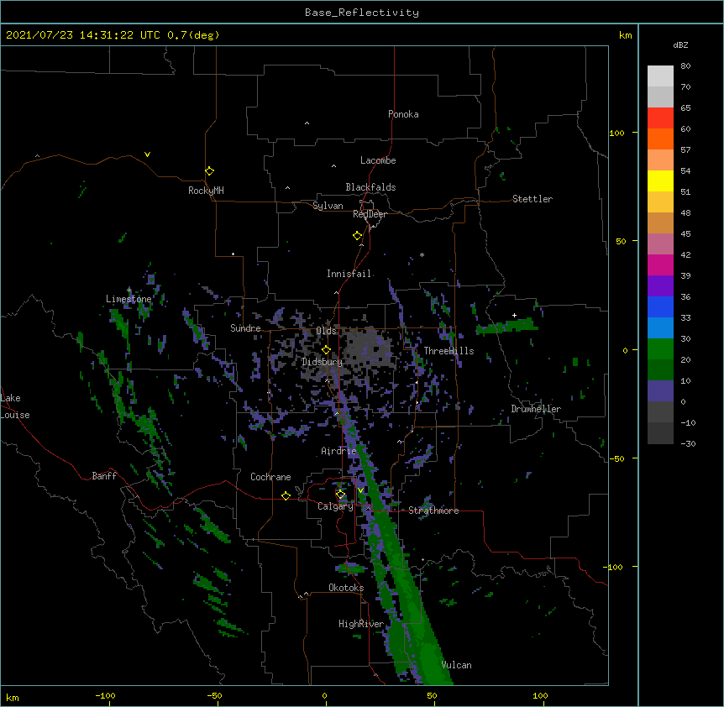The image size is (724, 707).
Task: Click the RedDeer city label
Action: click(370, 214)
